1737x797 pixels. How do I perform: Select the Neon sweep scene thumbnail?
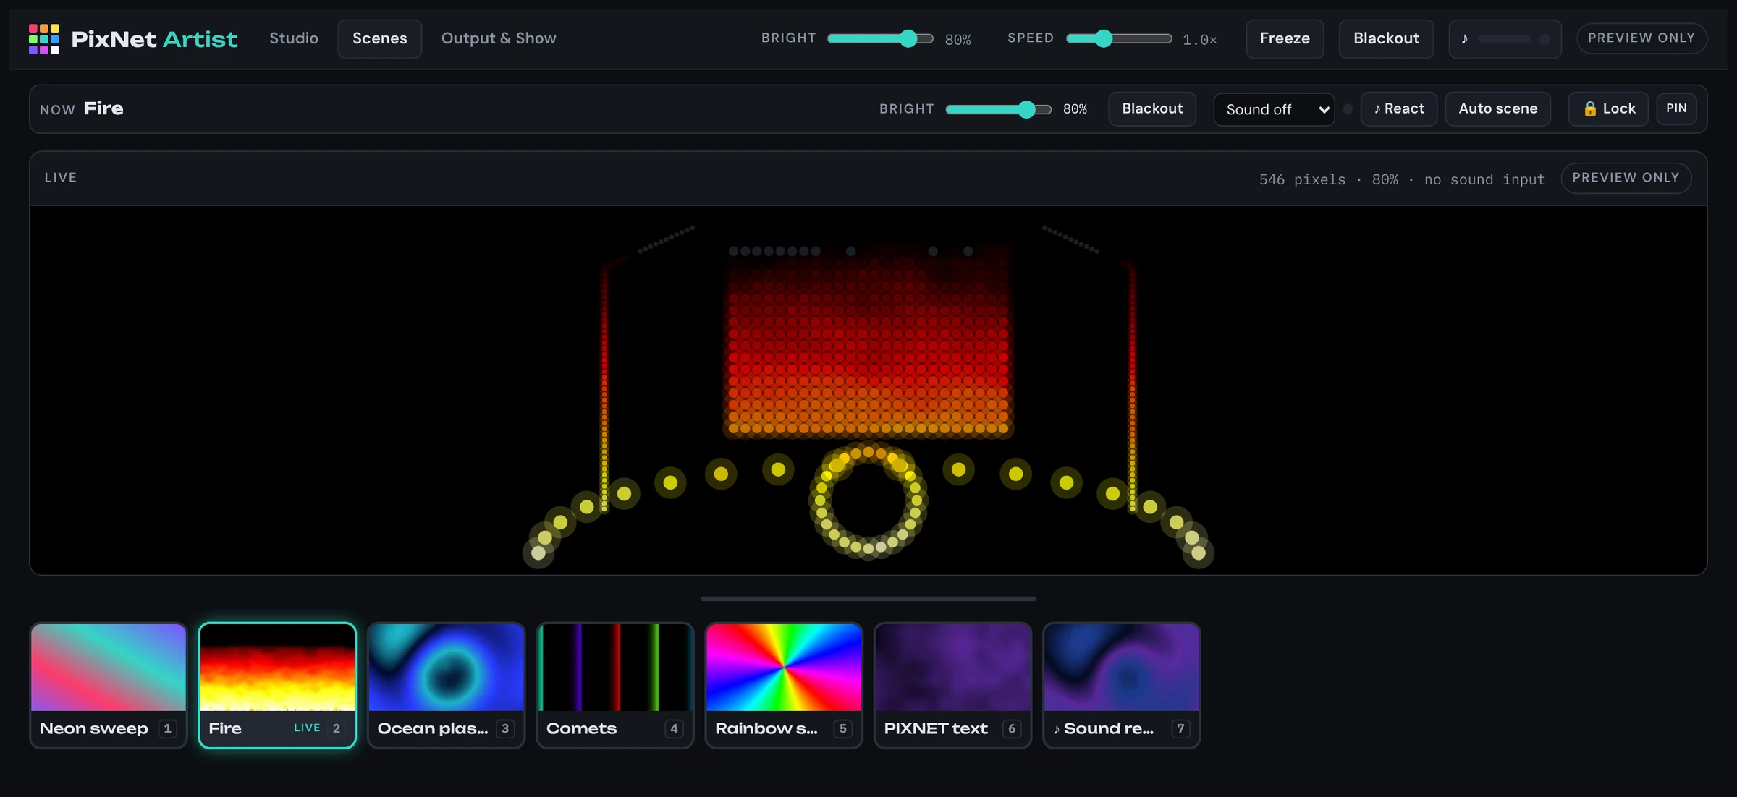pyautogui.click(x=109, y=685)
